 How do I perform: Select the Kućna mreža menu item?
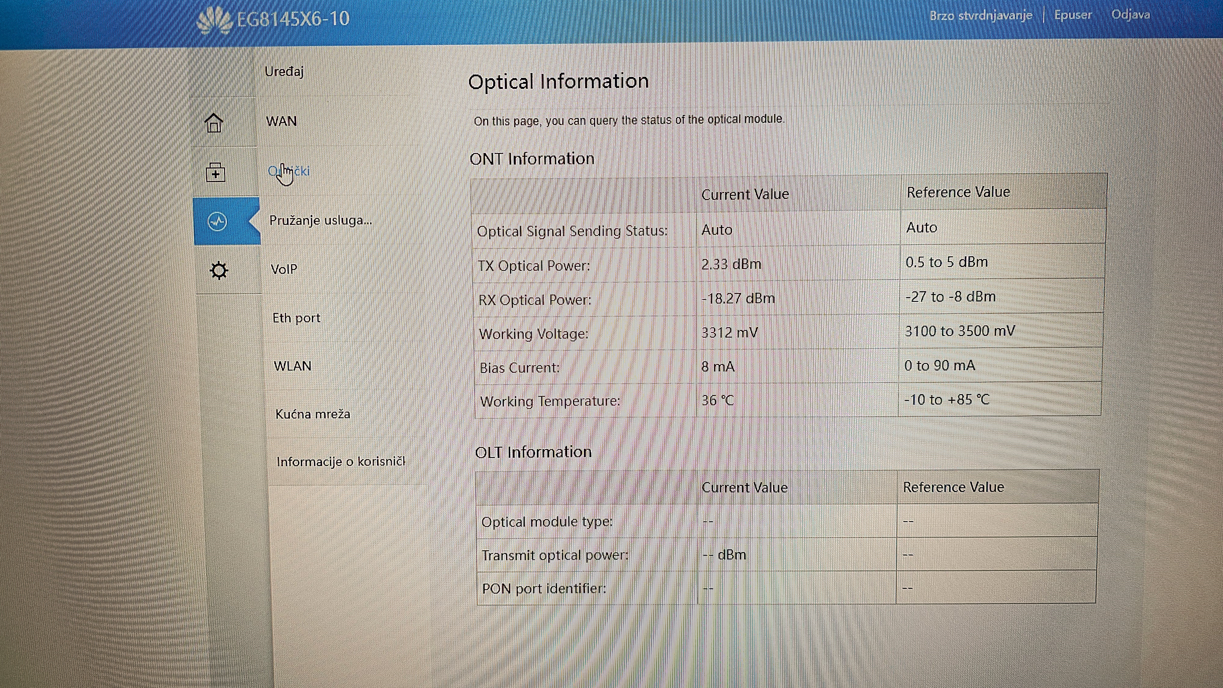pos(313,414)
